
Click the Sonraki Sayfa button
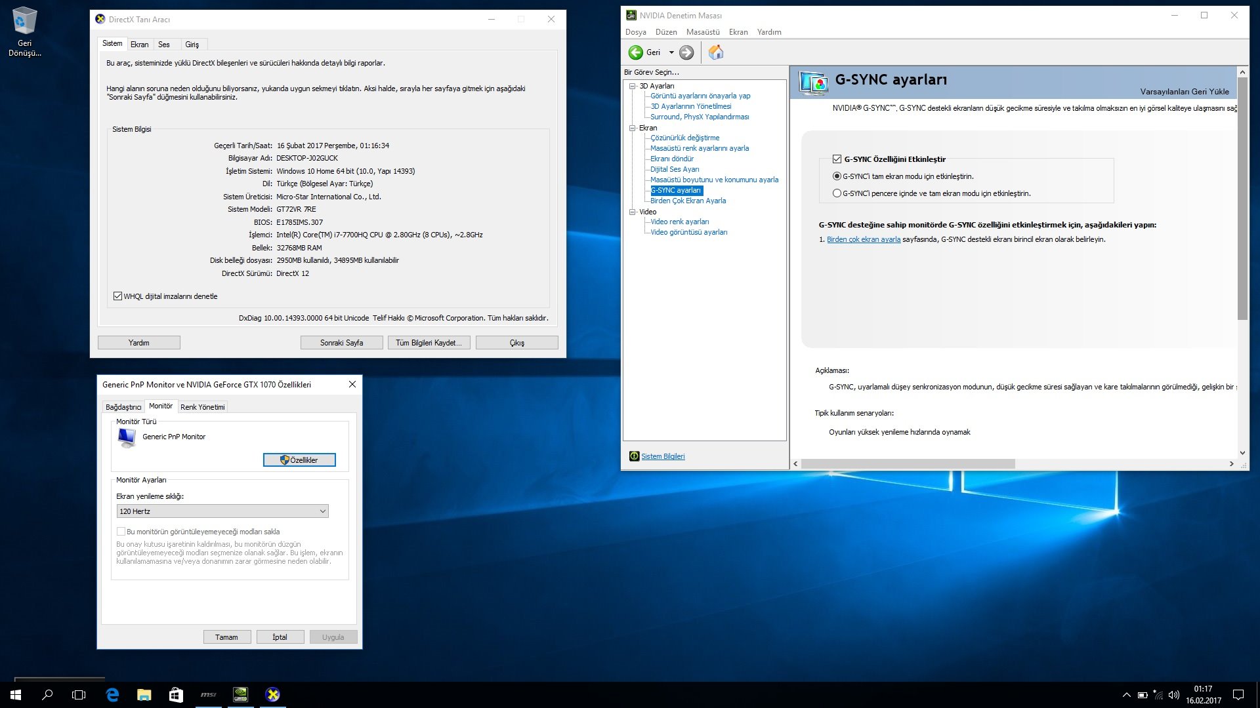pyautogui.click(x=341, y=343)
